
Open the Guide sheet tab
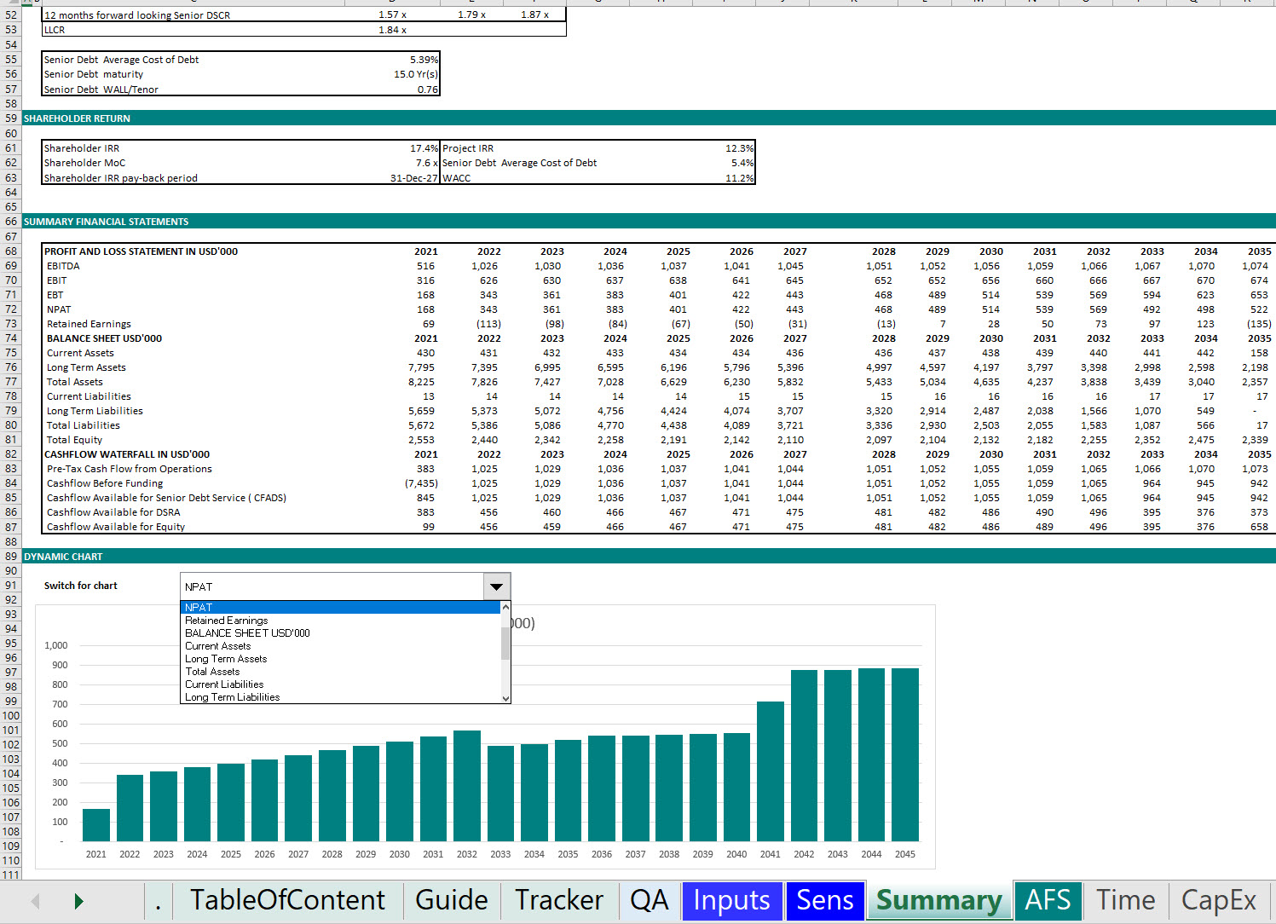point(451,900)
